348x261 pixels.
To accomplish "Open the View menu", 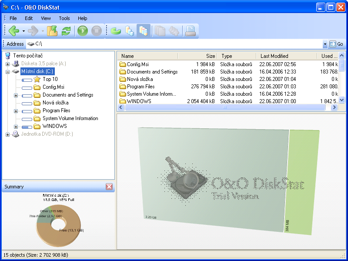I will click(x=46, y=18).
